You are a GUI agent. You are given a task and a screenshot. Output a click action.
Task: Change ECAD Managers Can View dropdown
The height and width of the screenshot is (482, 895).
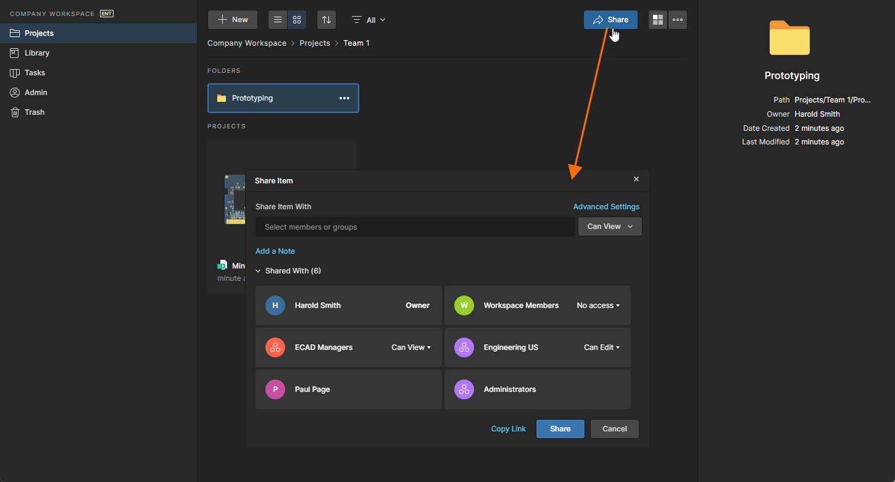[411, 347]
